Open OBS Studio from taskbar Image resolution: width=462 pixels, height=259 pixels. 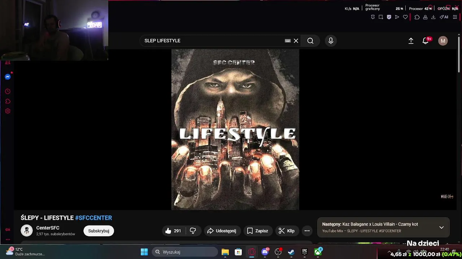pos(278,252)
